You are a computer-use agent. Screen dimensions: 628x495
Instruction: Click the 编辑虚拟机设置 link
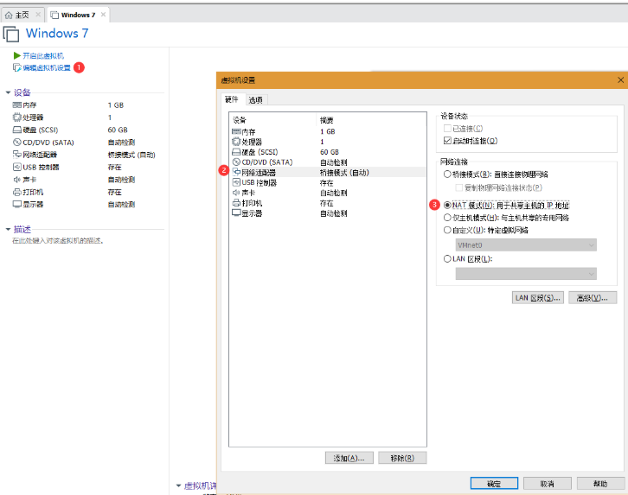click(47, 67)
